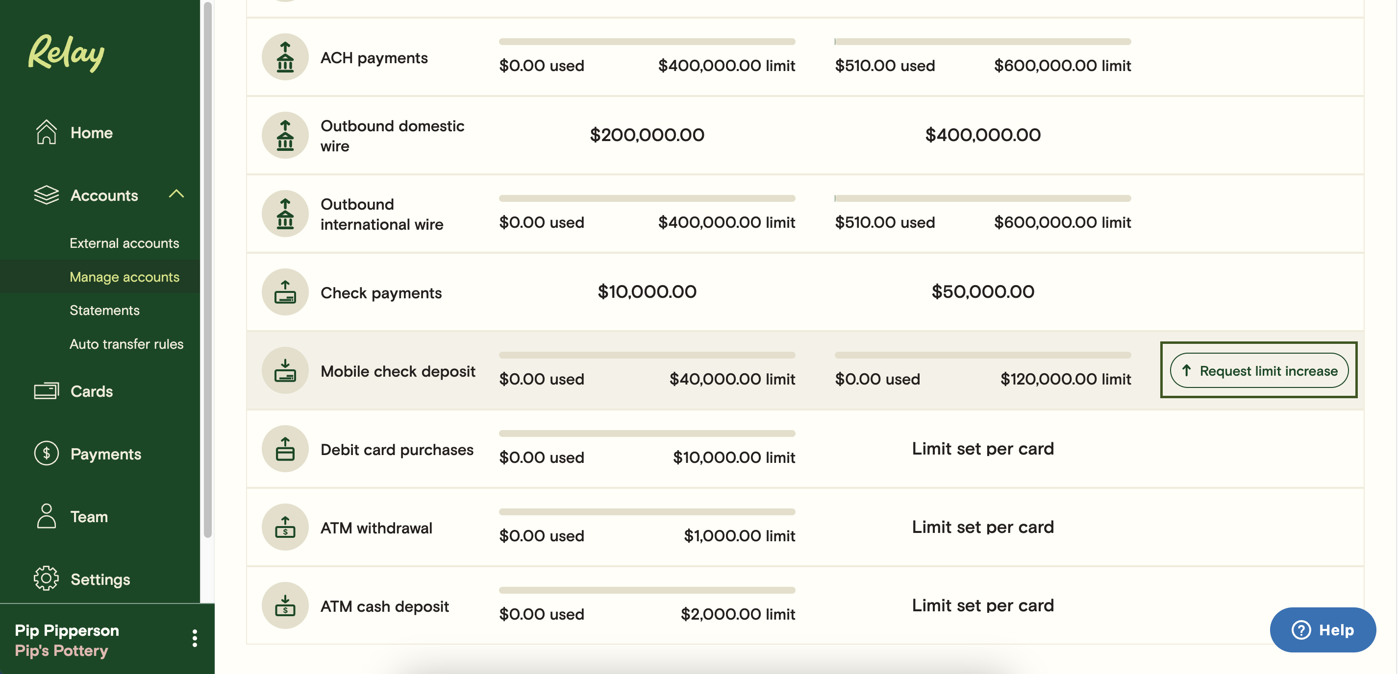Open the Help widget
This screenshot has width=1398, height=674.
[x=1323, y=629]
